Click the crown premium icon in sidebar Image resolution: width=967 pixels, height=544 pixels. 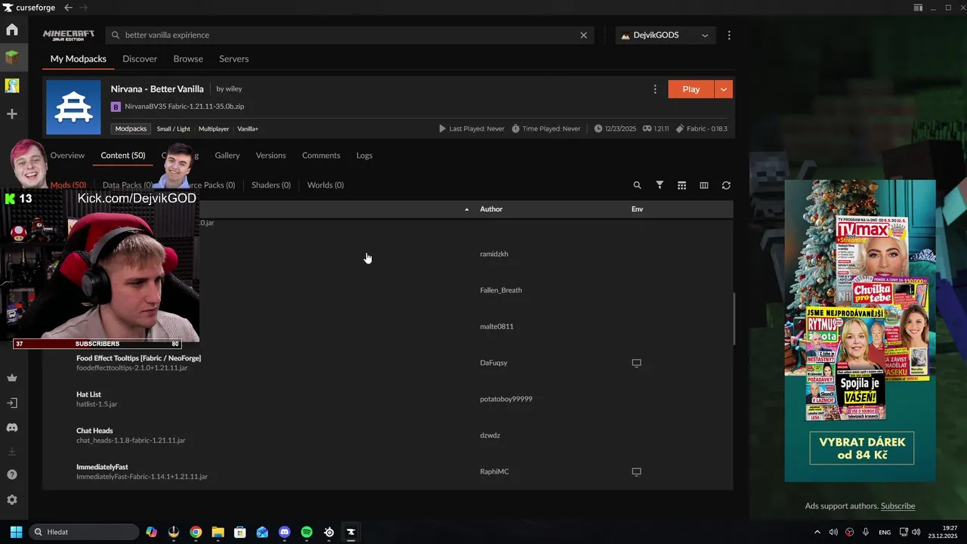coord(12,378)
